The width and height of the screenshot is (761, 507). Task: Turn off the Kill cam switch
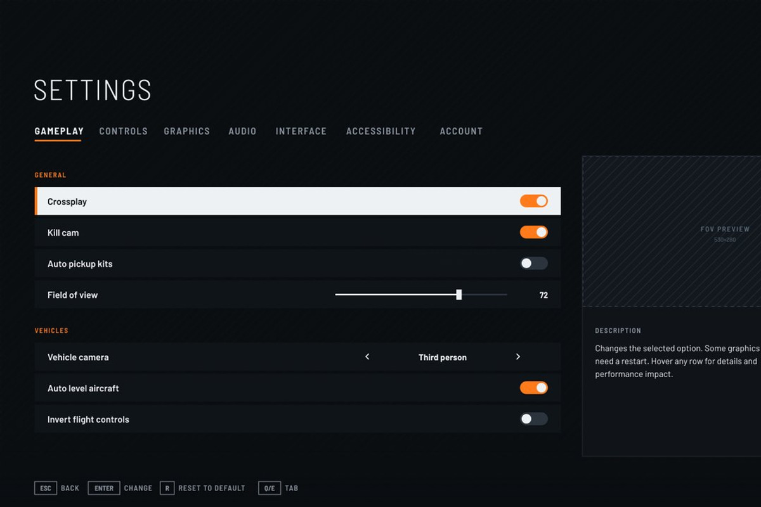[534, 232]
